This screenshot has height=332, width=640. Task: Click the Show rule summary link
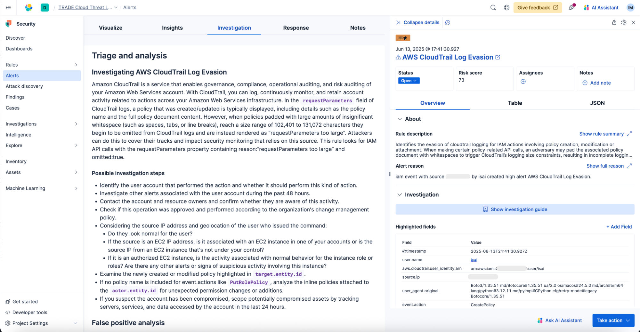coord(601,134)
